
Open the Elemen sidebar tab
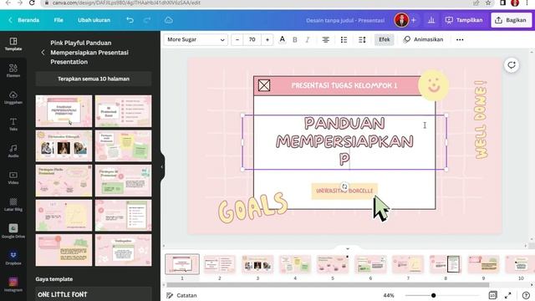point(13,70)
